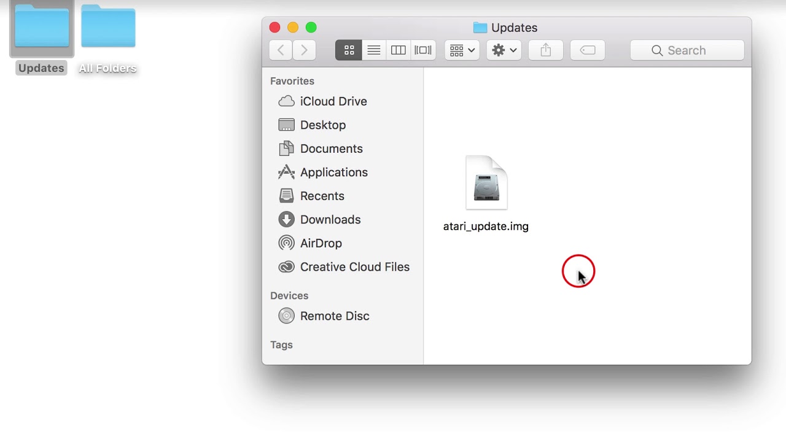Select the Updates folder on the desktop

42,27
